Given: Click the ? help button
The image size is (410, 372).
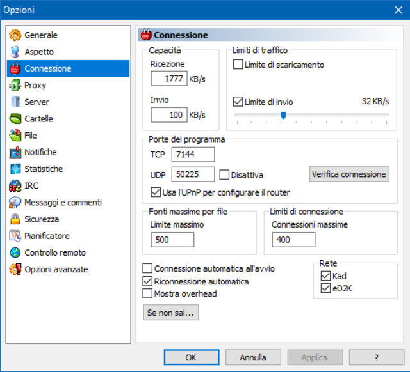Looking at the screenshot, I should pos(377,357).
